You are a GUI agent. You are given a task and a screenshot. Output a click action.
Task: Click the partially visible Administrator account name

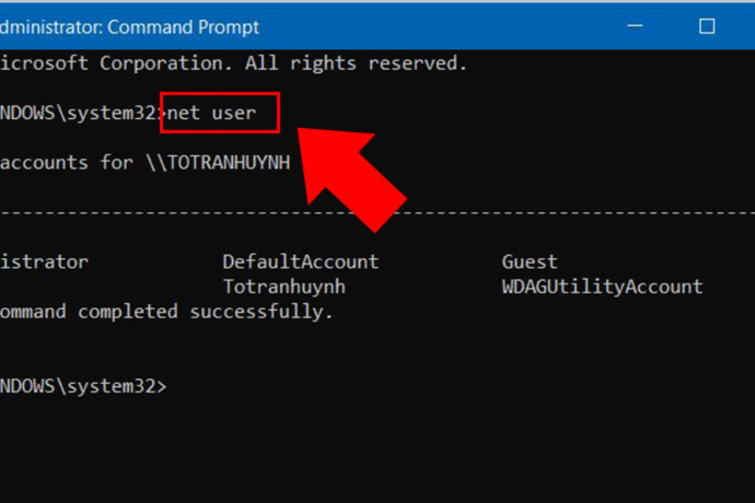(44, 262)
